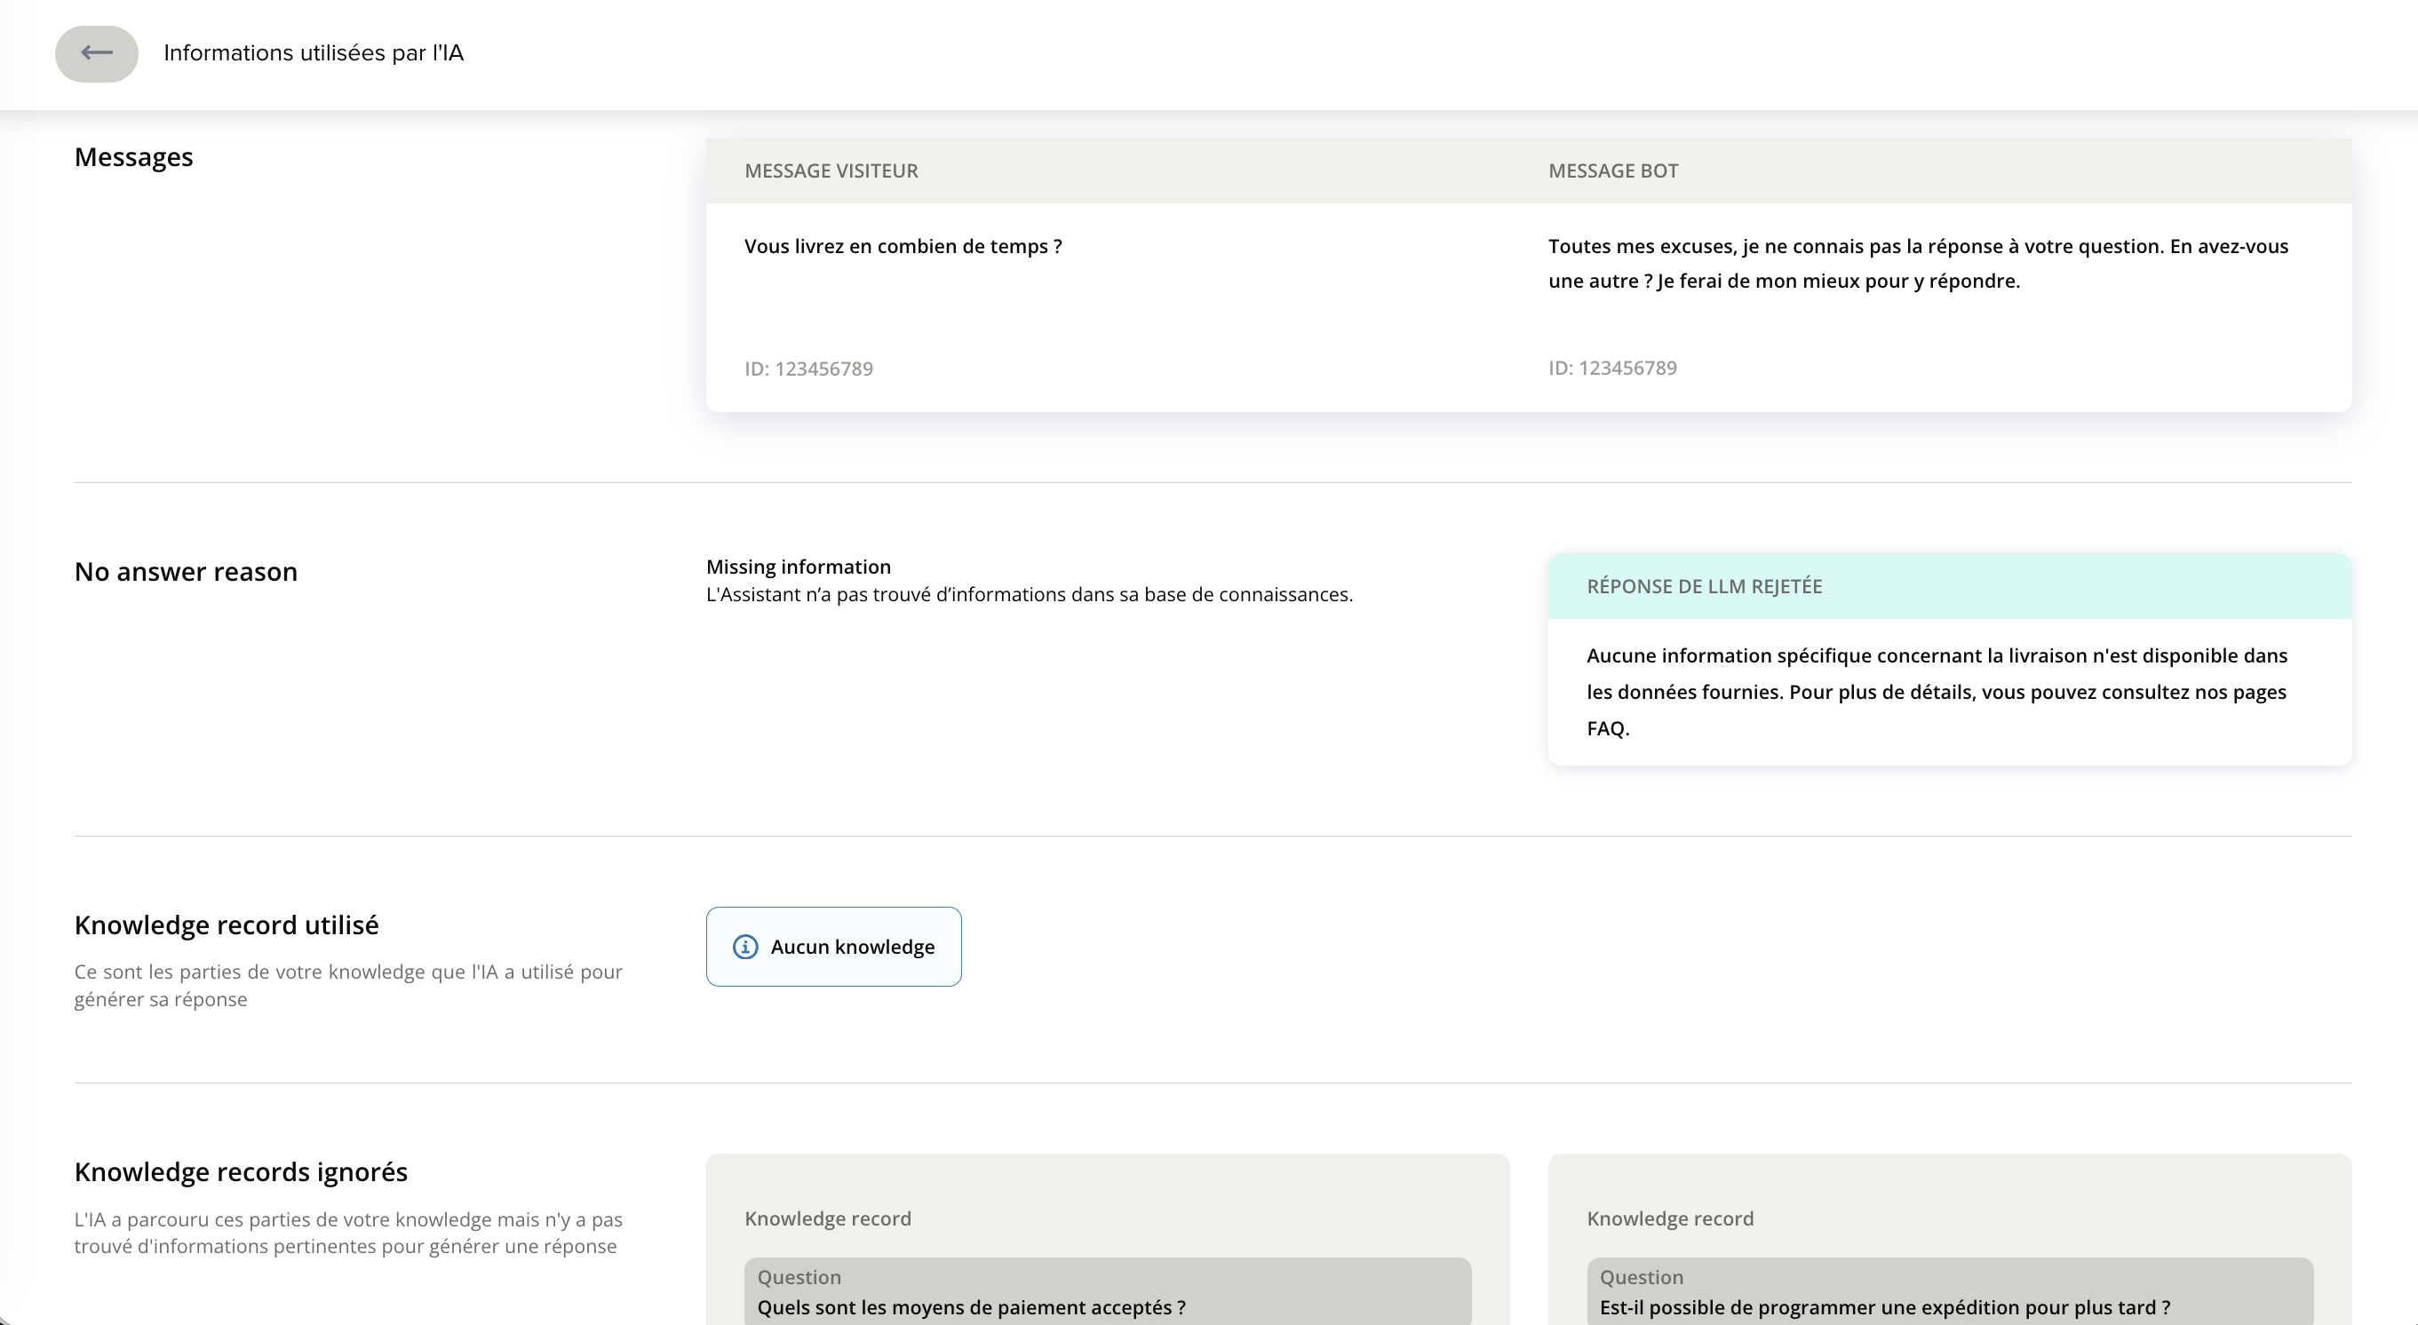Click the Knowledge records ignorés heading
This screenshot has width=2418, height=1325.
(x=241, y=1172)
